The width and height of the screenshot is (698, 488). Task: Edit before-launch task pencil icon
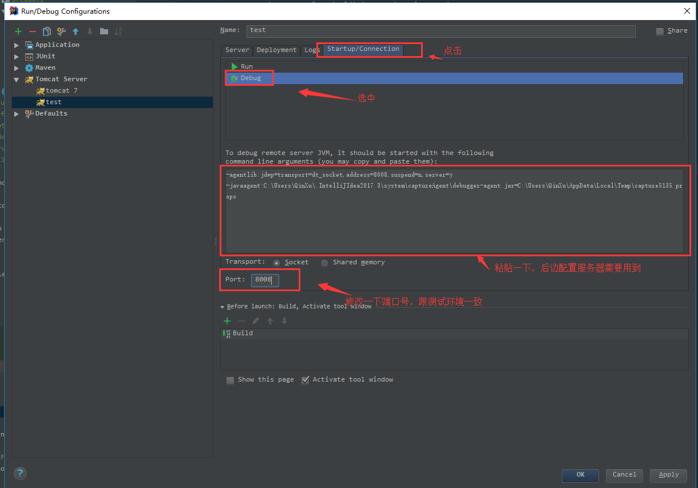tap(256, 321)
